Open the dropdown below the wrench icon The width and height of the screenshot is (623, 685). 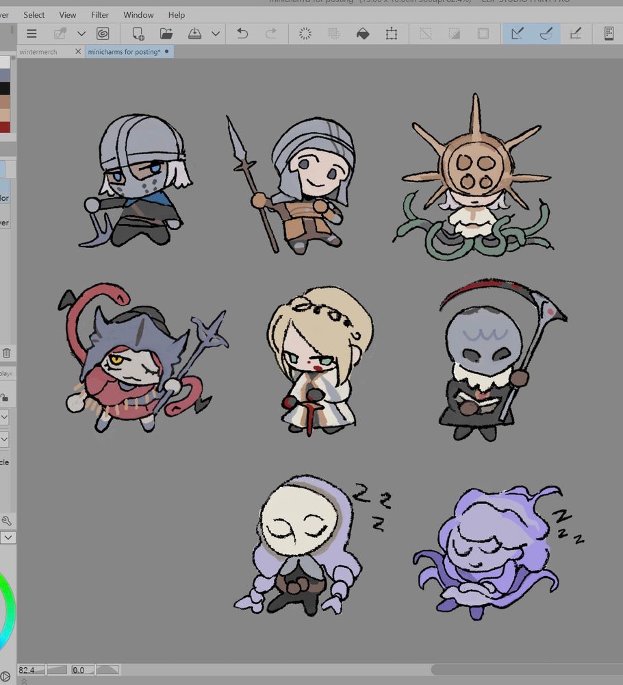pos(8,537)
